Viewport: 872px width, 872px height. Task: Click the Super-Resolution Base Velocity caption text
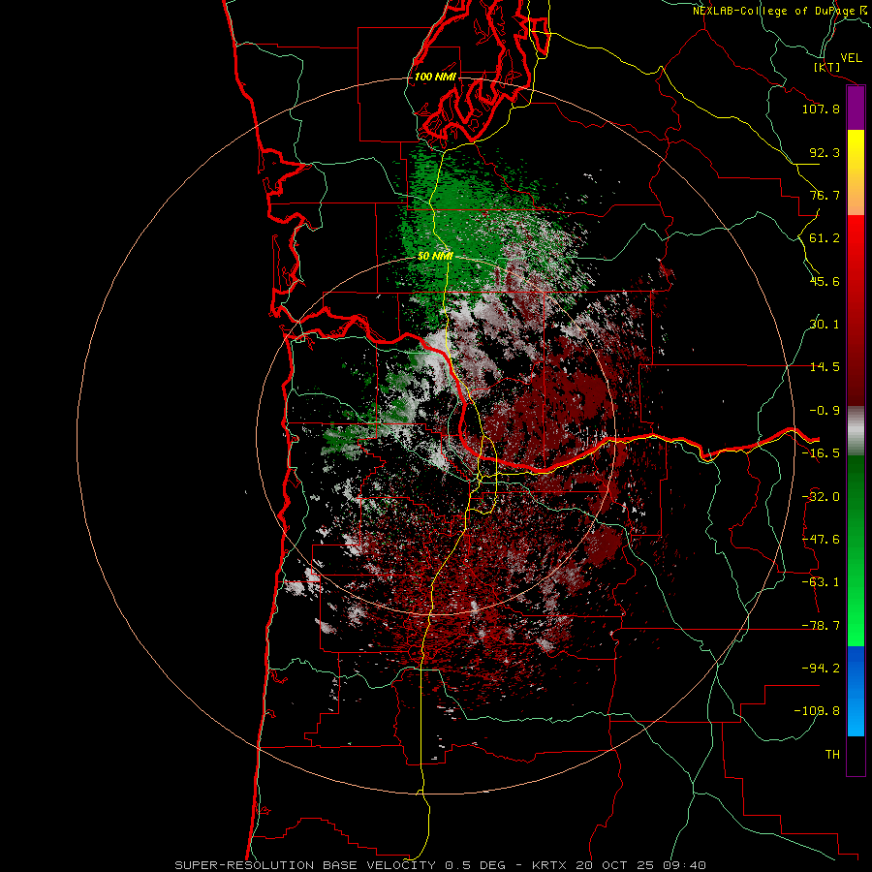[441, 865]
